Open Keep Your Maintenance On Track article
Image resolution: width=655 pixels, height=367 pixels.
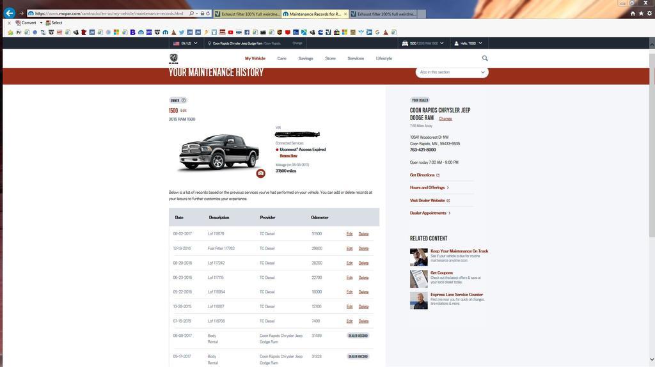pos(459,251)
